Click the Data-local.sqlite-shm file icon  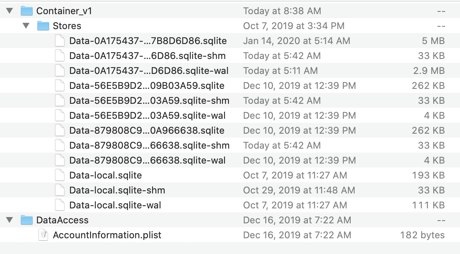pos(59,190)
